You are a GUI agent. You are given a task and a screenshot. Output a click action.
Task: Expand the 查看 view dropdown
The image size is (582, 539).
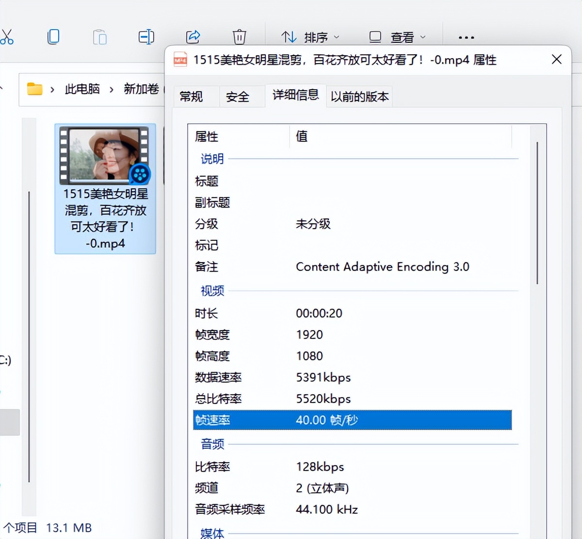[x=398, y=37]
